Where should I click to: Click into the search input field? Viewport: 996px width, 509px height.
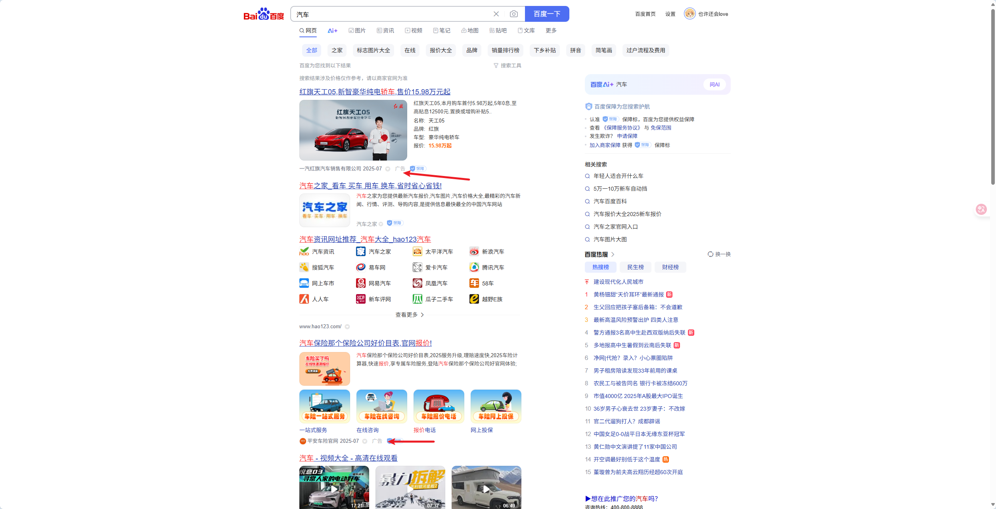pos(393,14)
